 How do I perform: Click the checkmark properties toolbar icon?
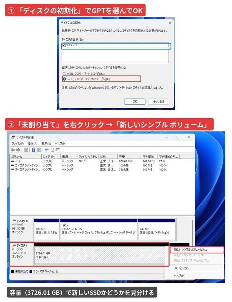tap(52, 150)
